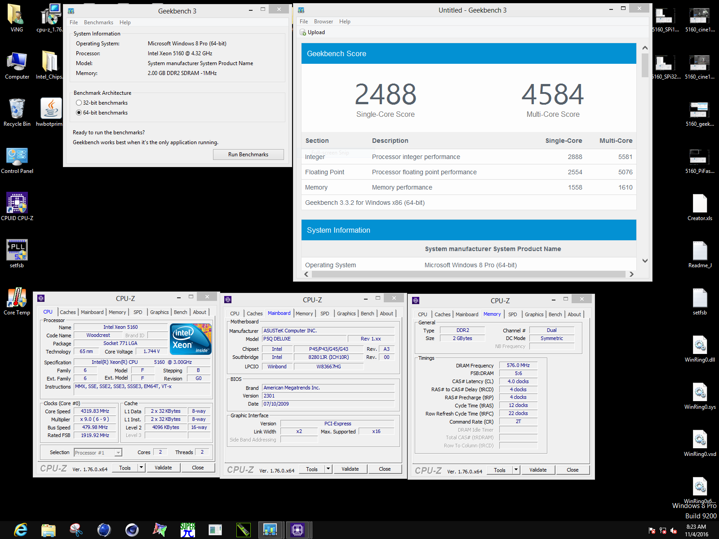Viewport: 719px width, 539px height.
Task: Open the ViNG desktop icon
Action: point(17,18)
